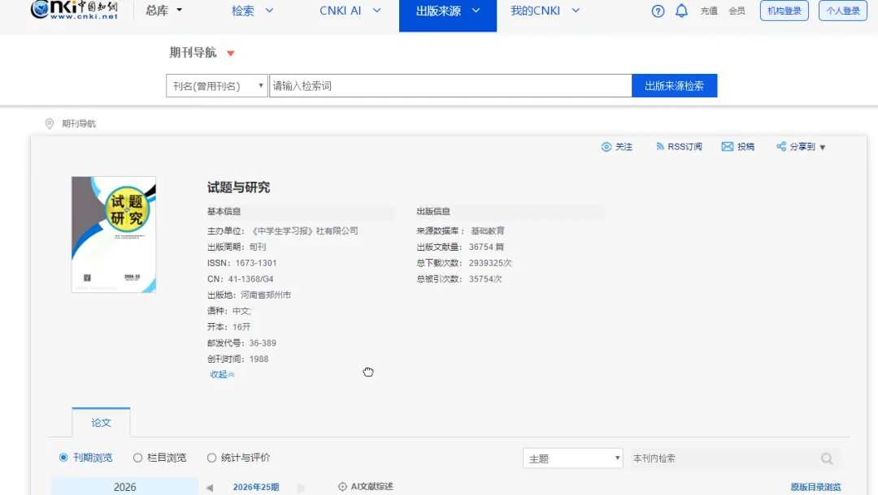Click the 试题与研究 journal cover thumbnail
The width and height of the screenshot is (878, 495).
[x=114, y=235]
